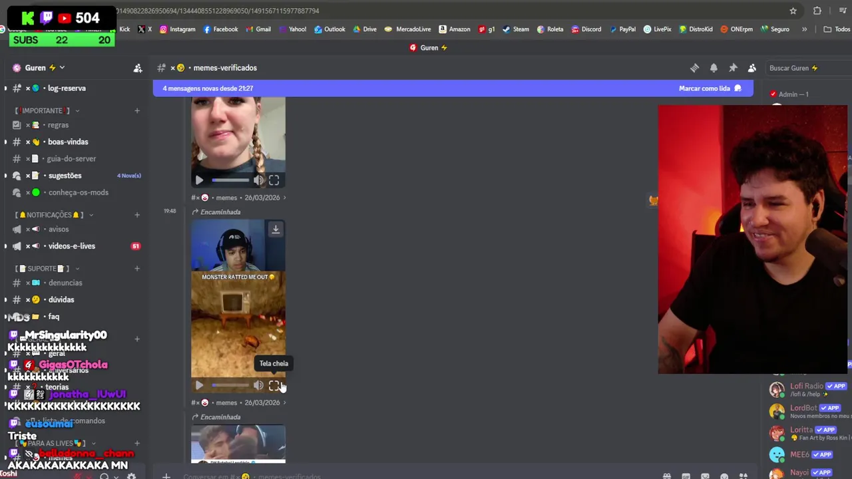Image resolution: width=852 pixels, height=479 pixels.
Task: Collapse the NOTIFICAÇÕES category
Action: (55, 215)
